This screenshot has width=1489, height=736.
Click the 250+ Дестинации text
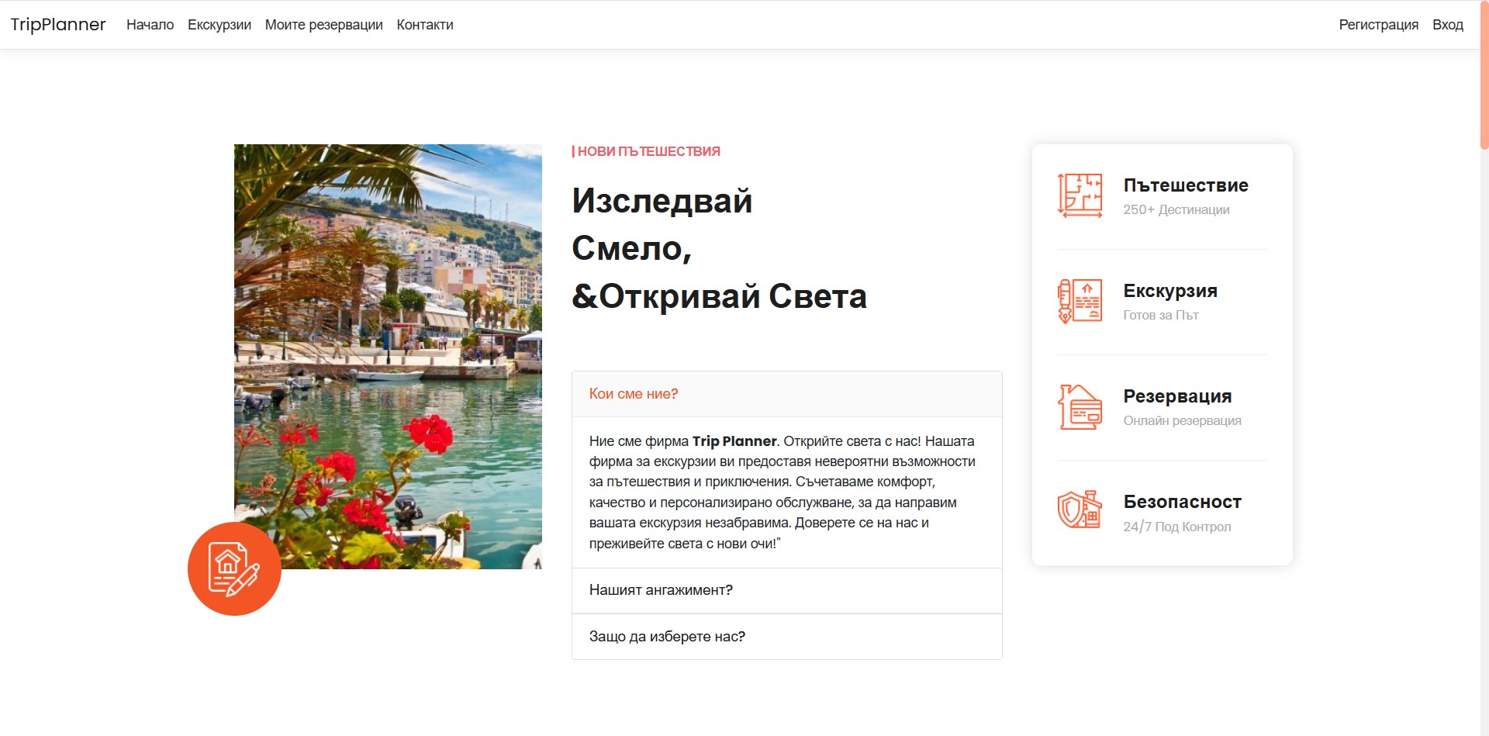click(1176, 209)
